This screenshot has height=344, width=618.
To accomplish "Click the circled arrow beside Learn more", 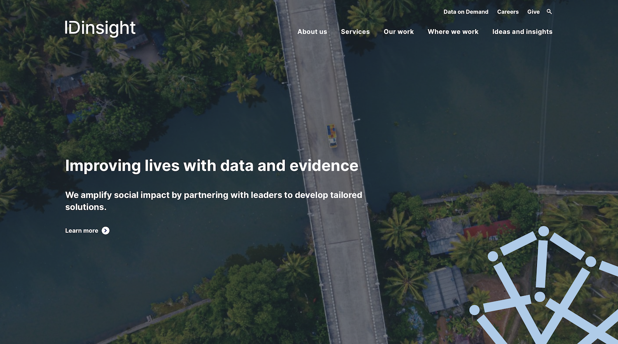I will pos(106,231).
